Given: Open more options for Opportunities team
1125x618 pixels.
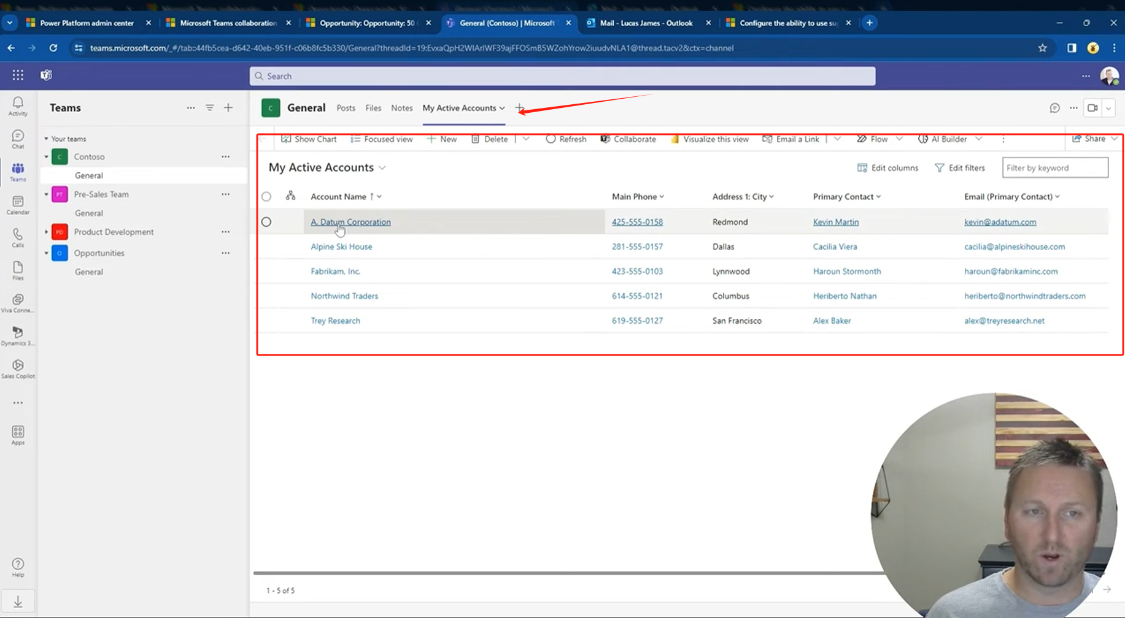Looking at the screenshot, I should pyautogui.click(x=226, y=253).
